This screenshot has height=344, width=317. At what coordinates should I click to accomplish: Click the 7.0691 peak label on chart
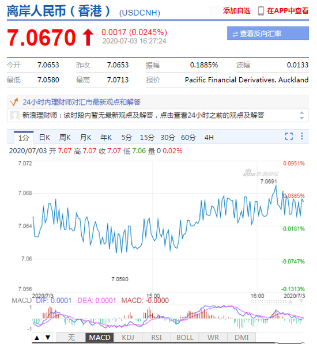[x=269, y=182]
